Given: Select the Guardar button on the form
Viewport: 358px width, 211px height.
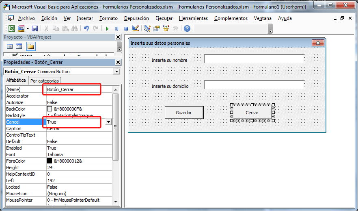Looking at the screenshot, I should pyautogui.click(x=184, y=113).
